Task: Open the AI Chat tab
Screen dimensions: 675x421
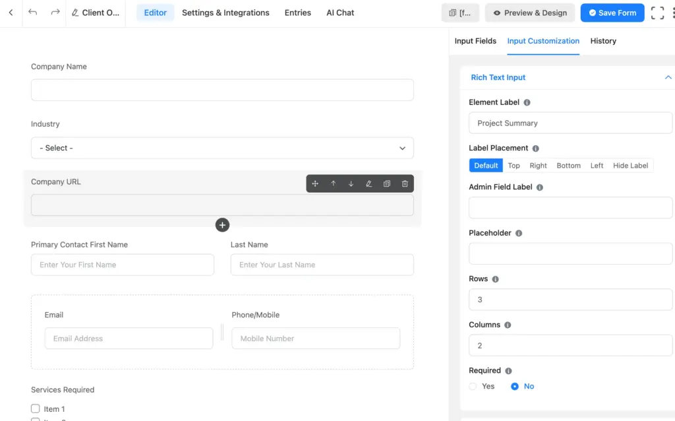Action: point(340,13)
